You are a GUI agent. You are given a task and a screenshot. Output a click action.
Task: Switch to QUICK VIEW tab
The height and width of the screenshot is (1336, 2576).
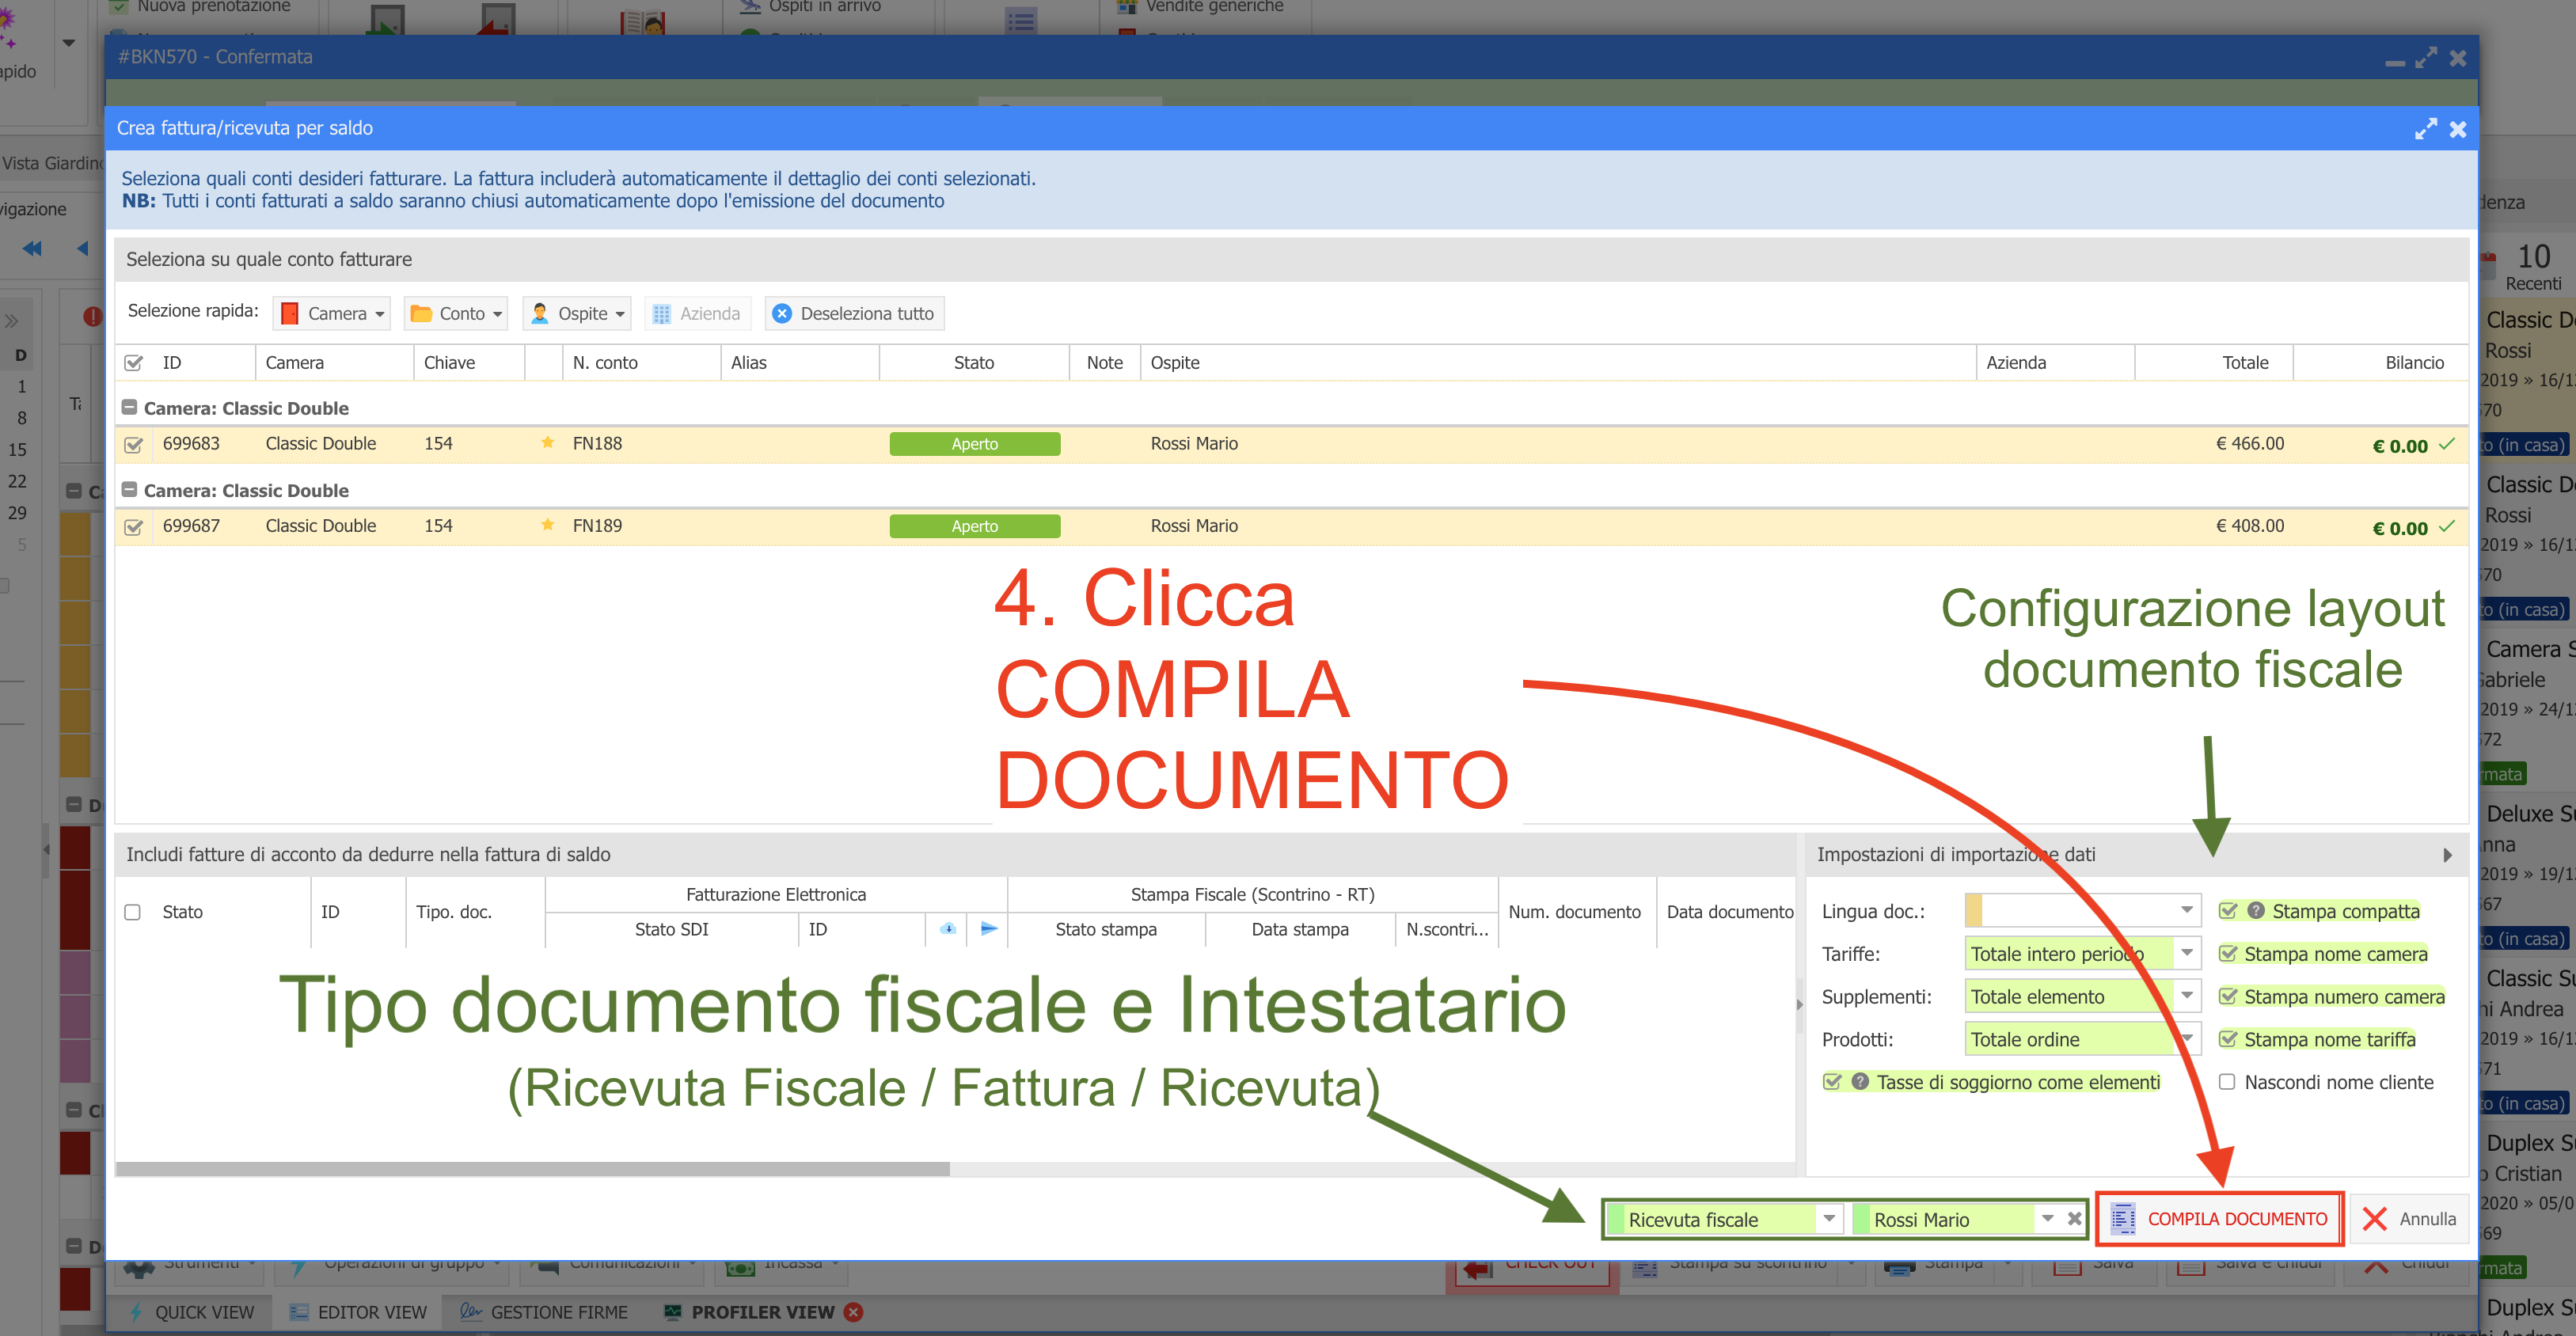pos(191,1313)
